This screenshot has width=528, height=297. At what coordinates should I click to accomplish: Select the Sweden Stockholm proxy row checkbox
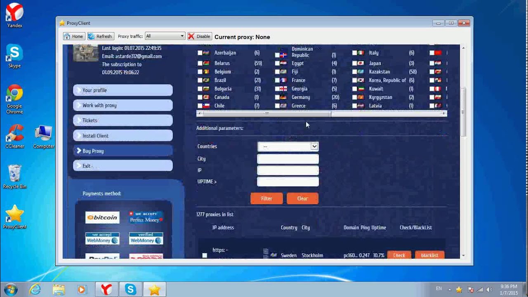click(205, 255)
